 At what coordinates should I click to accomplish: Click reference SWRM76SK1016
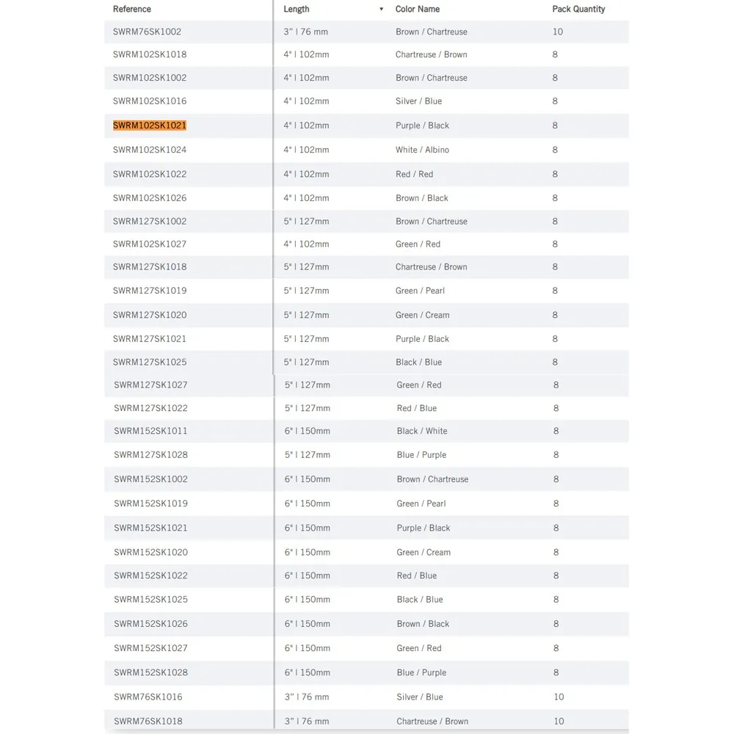click(x=148, y=697)
